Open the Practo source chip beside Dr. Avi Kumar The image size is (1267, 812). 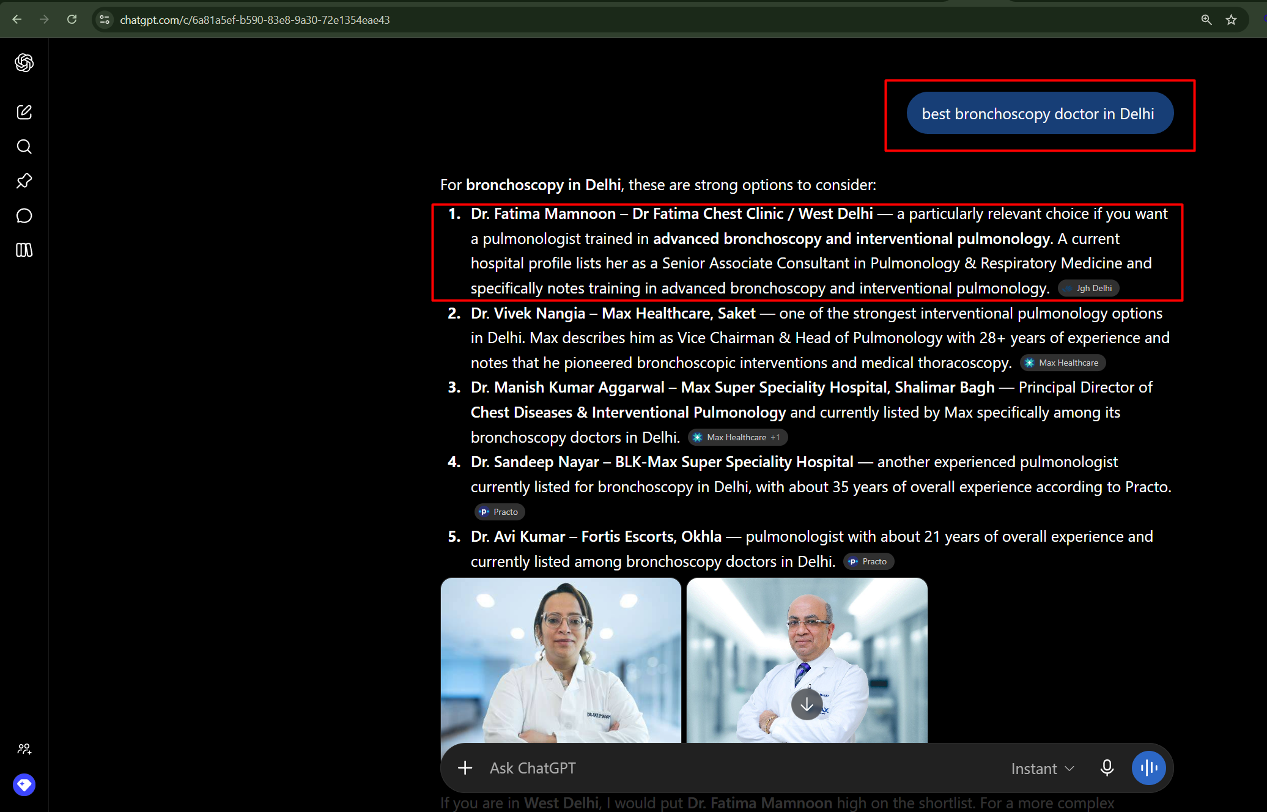click(868, 561)
